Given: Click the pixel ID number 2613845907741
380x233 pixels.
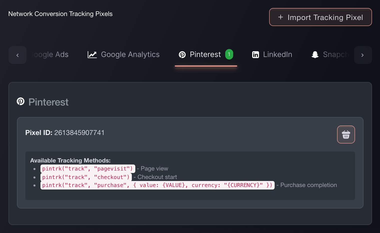Looking at the screenshot, I should [x=79, y=132].
